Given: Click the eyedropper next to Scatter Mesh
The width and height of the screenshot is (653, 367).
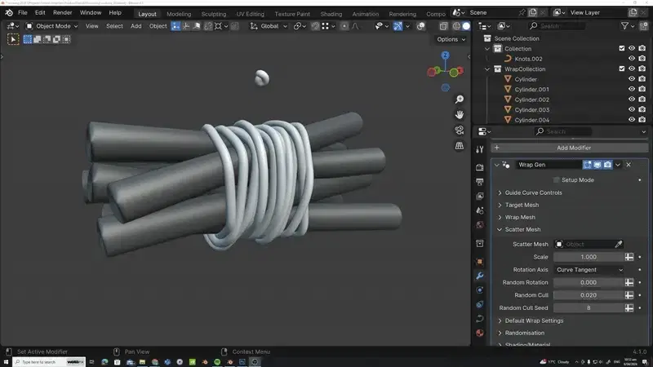Looking at the screenshot, I should pyautogui.click(x=619, y=244).
